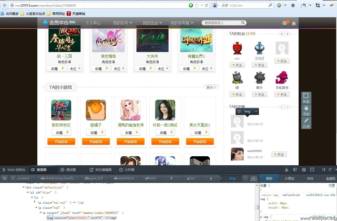The height and width of the screenshot is (221, 337).
Task: Activate the devtools element picker icon
Action: (4, 178)
